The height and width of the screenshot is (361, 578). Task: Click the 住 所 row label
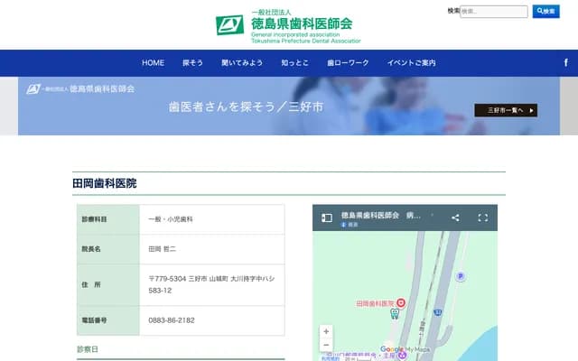(91, 284)
